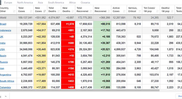Screen dimensions: 182x99
Task: Show the Oceania region tab
Action: pos(85,3)
